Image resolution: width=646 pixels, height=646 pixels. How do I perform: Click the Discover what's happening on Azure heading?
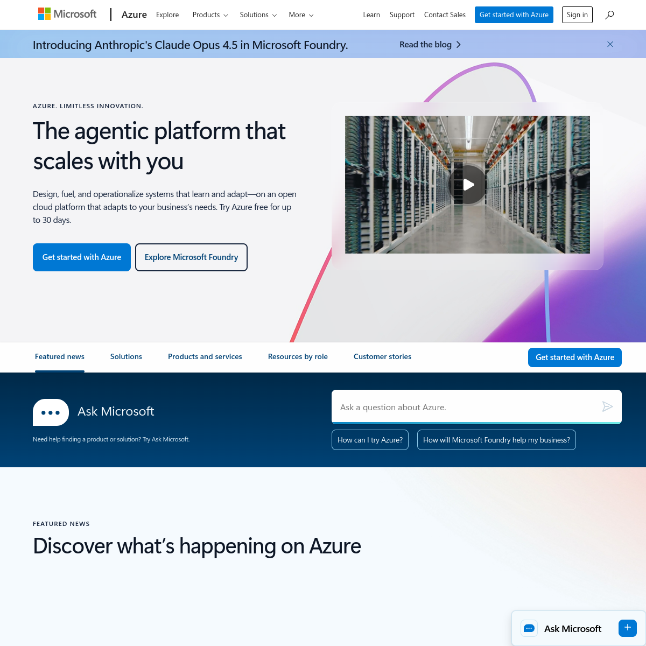[x=197, y=546]
